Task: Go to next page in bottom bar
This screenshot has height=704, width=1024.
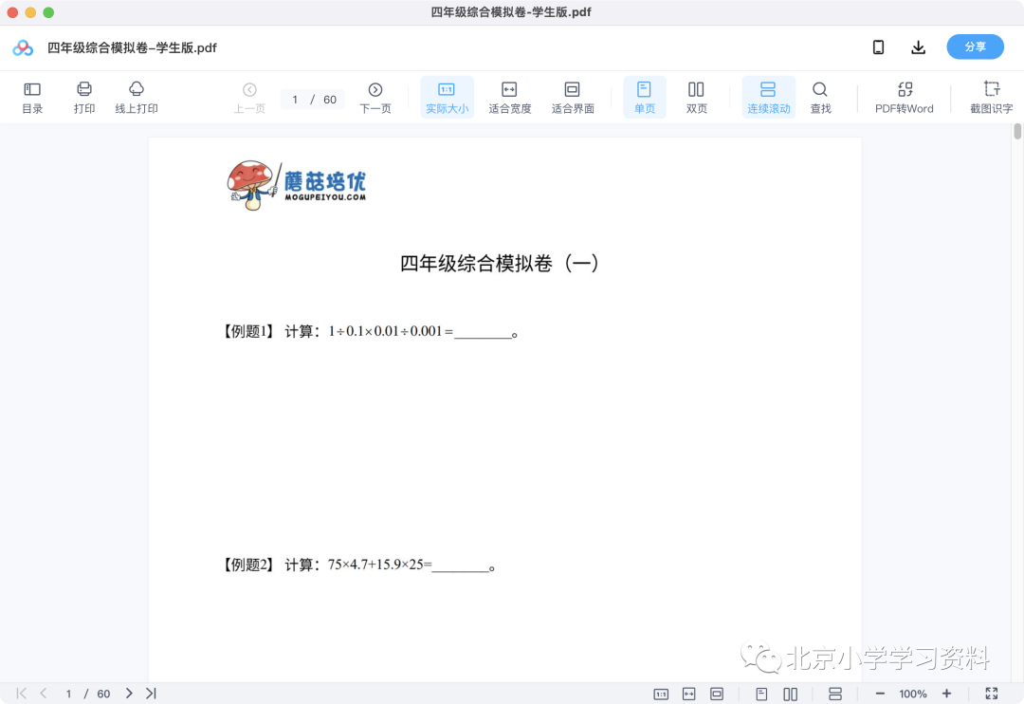Action: pos(129,694)
